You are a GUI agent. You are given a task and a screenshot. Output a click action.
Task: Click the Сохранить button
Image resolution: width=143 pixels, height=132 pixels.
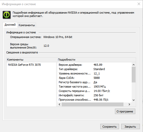point(110,127)
